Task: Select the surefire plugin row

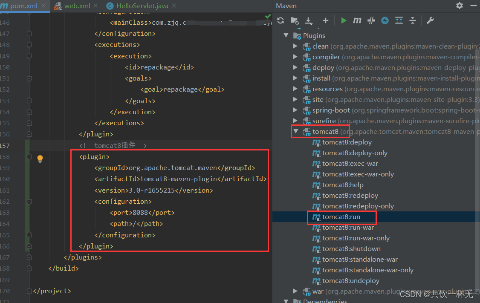Action: click(x=376, y=121)
